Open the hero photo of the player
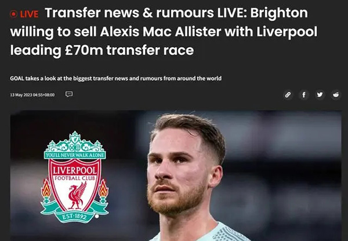This screenshot has width=348, height=241. point(176,176)
